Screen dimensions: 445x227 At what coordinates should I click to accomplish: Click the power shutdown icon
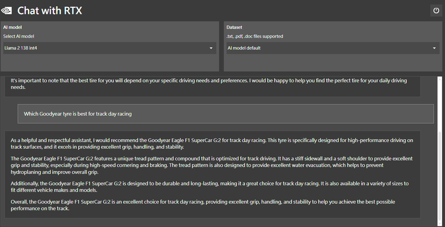coord(436,11)
